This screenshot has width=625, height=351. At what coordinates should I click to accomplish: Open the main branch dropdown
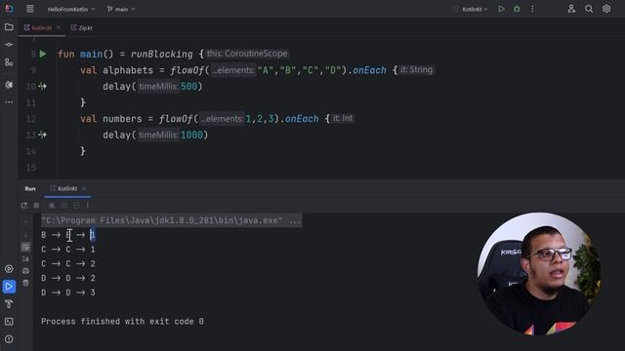tap(121, 9)
